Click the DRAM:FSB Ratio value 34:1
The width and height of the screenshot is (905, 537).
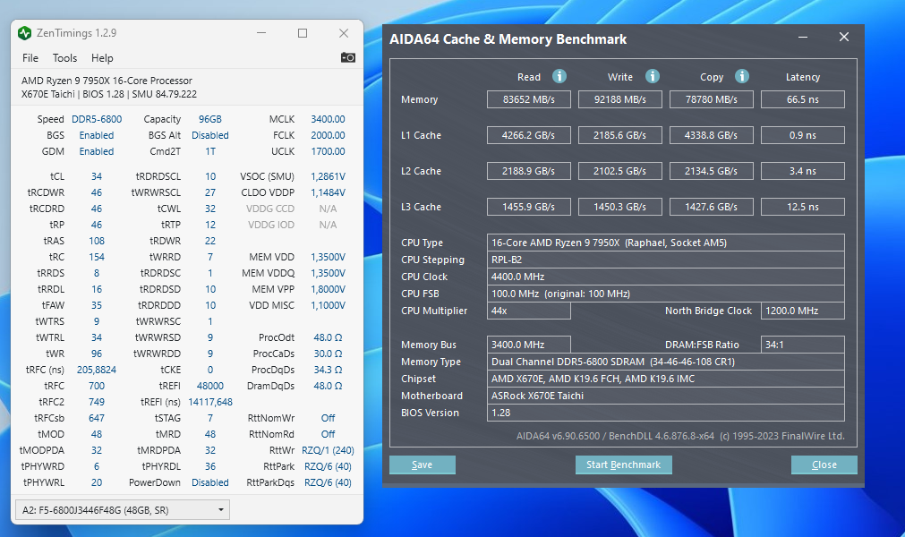(803, 345)
